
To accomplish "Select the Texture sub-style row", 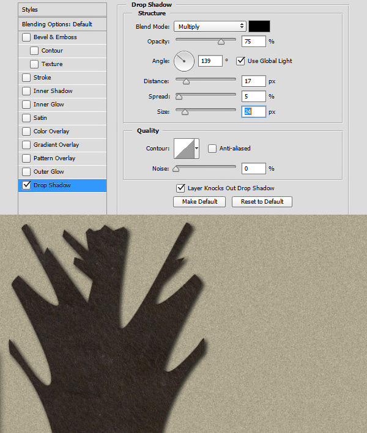I will pos(62,64).
